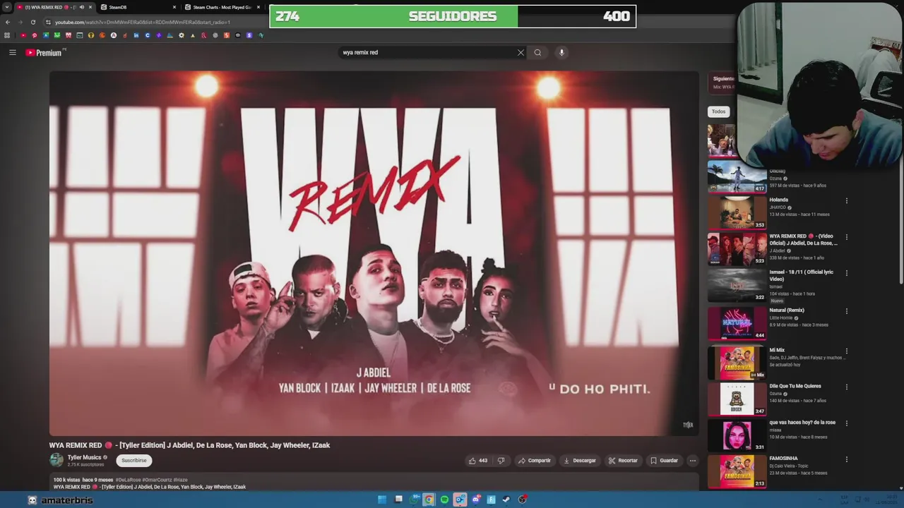Open the Natural (Remix) thumbnail
904x508 pixels.
737,322
